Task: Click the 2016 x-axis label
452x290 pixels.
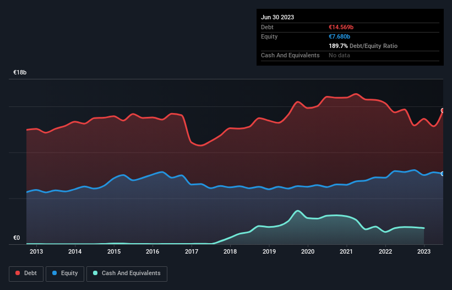Action: [153, 251]
